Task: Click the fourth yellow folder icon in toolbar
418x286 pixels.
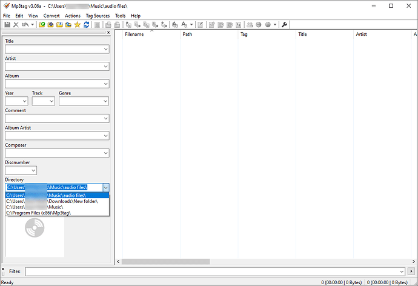Action: click(x=68, y=25)
